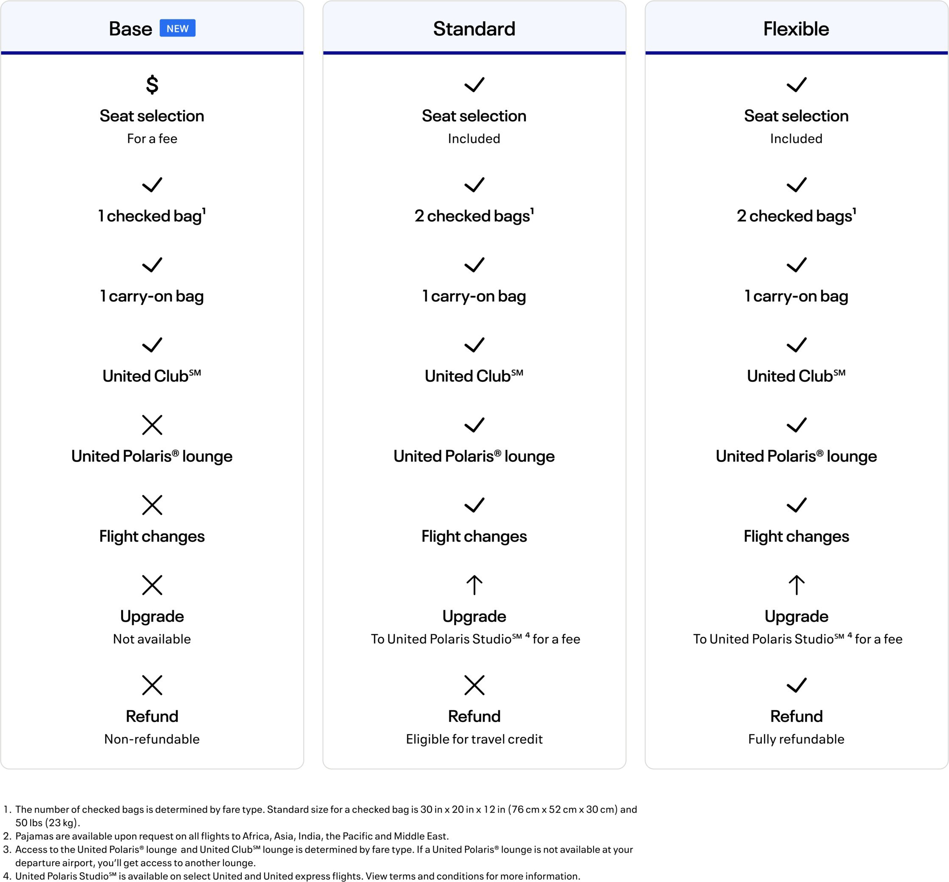
Task: Click the checkmark above Flexible Refund
Action: [796, 685]
